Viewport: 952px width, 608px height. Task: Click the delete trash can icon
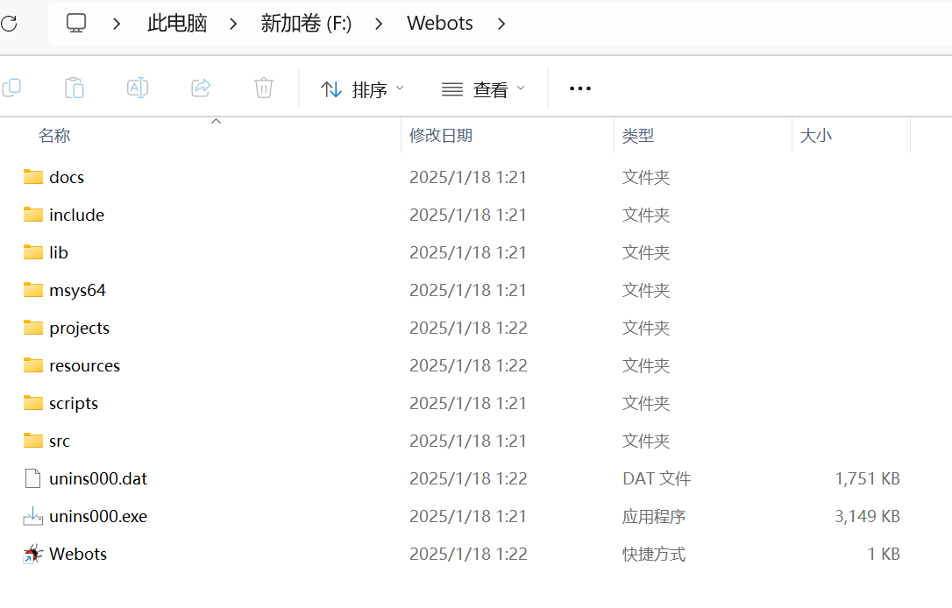pyautogui.click(x=264, y=88)
